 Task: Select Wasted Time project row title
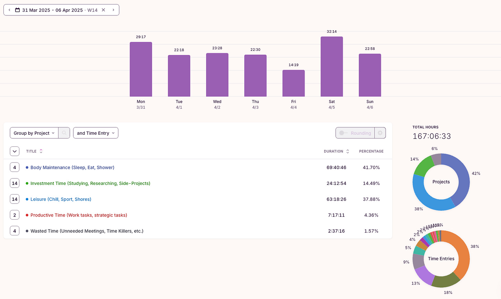87,231
